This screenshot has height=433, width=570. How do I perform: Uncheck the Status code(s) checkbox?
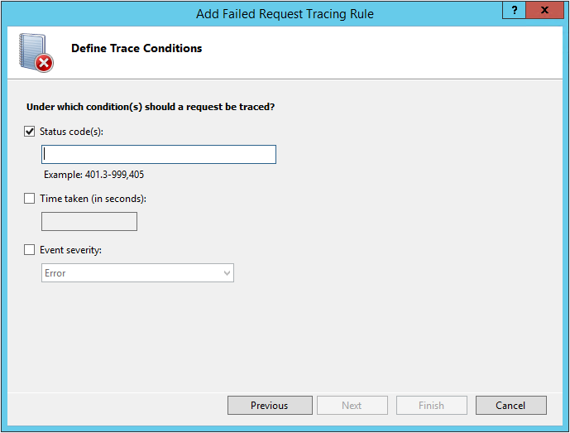click(30, 132)
